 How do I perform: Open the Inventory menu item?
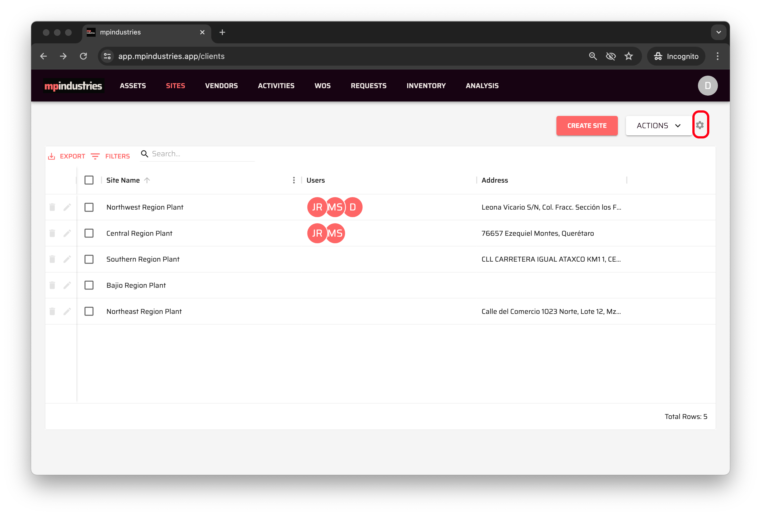426,86
